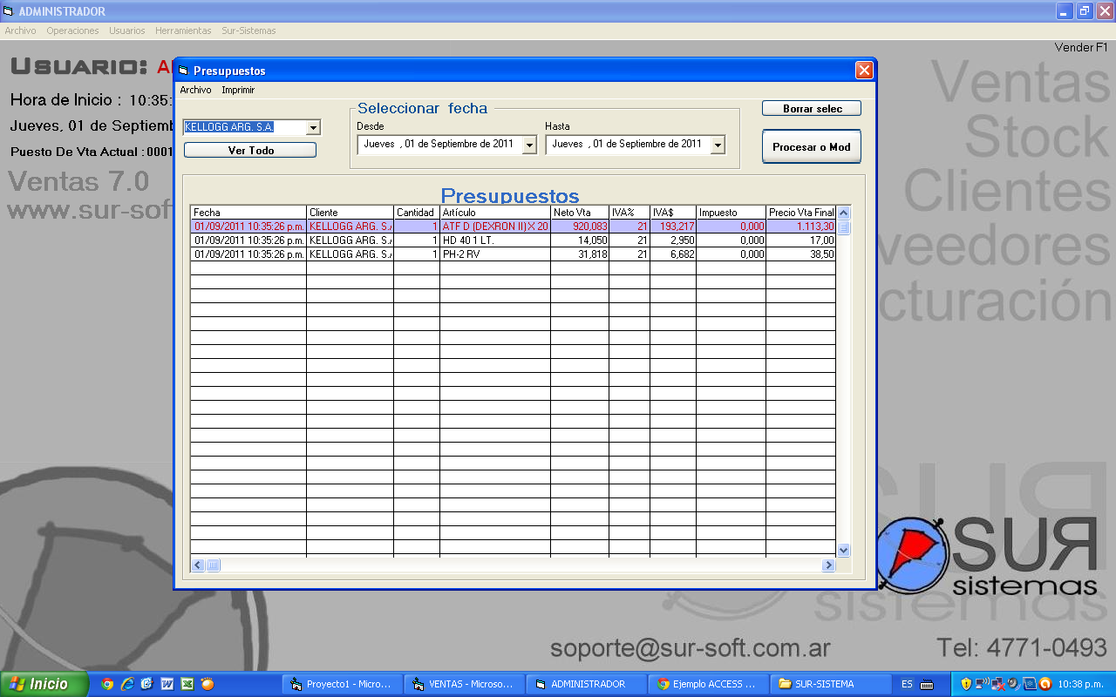Switch to Proyecto1 taskbar window
Image resolution: width=1116 pixels, height=697 pixels.
pyautogui.click(x=344, y=684)
